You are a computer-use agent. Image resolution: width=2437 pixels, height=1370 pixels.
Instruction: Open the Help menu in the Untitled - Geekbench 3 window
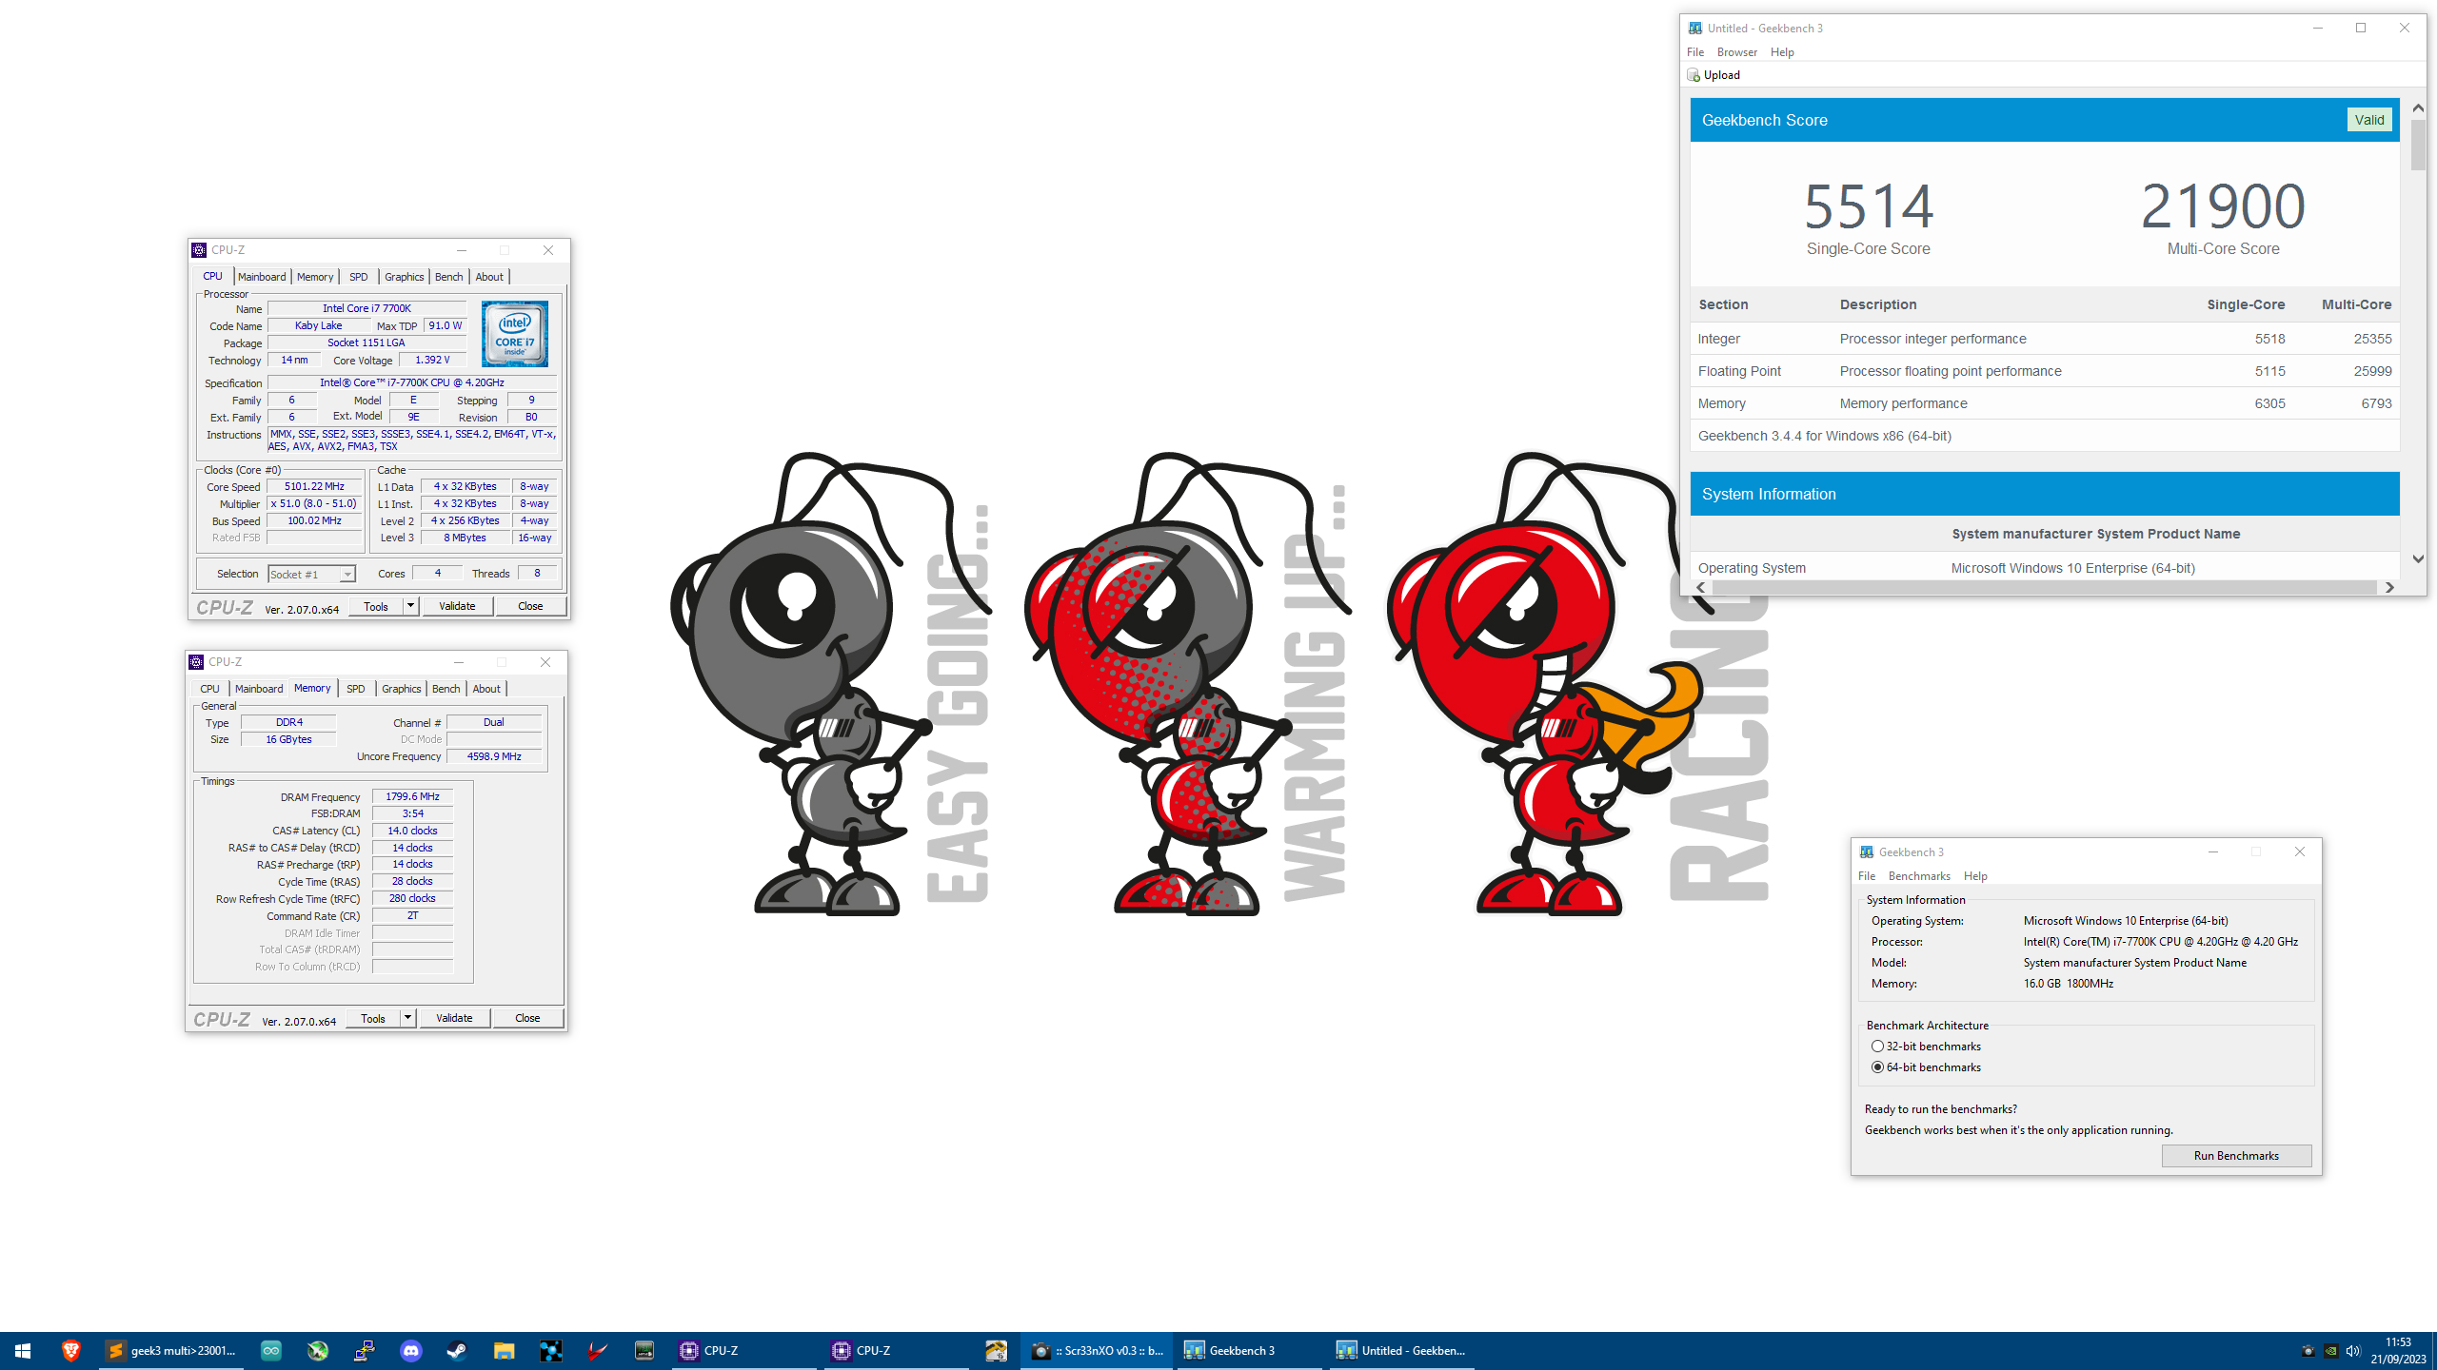point(1782,52)
